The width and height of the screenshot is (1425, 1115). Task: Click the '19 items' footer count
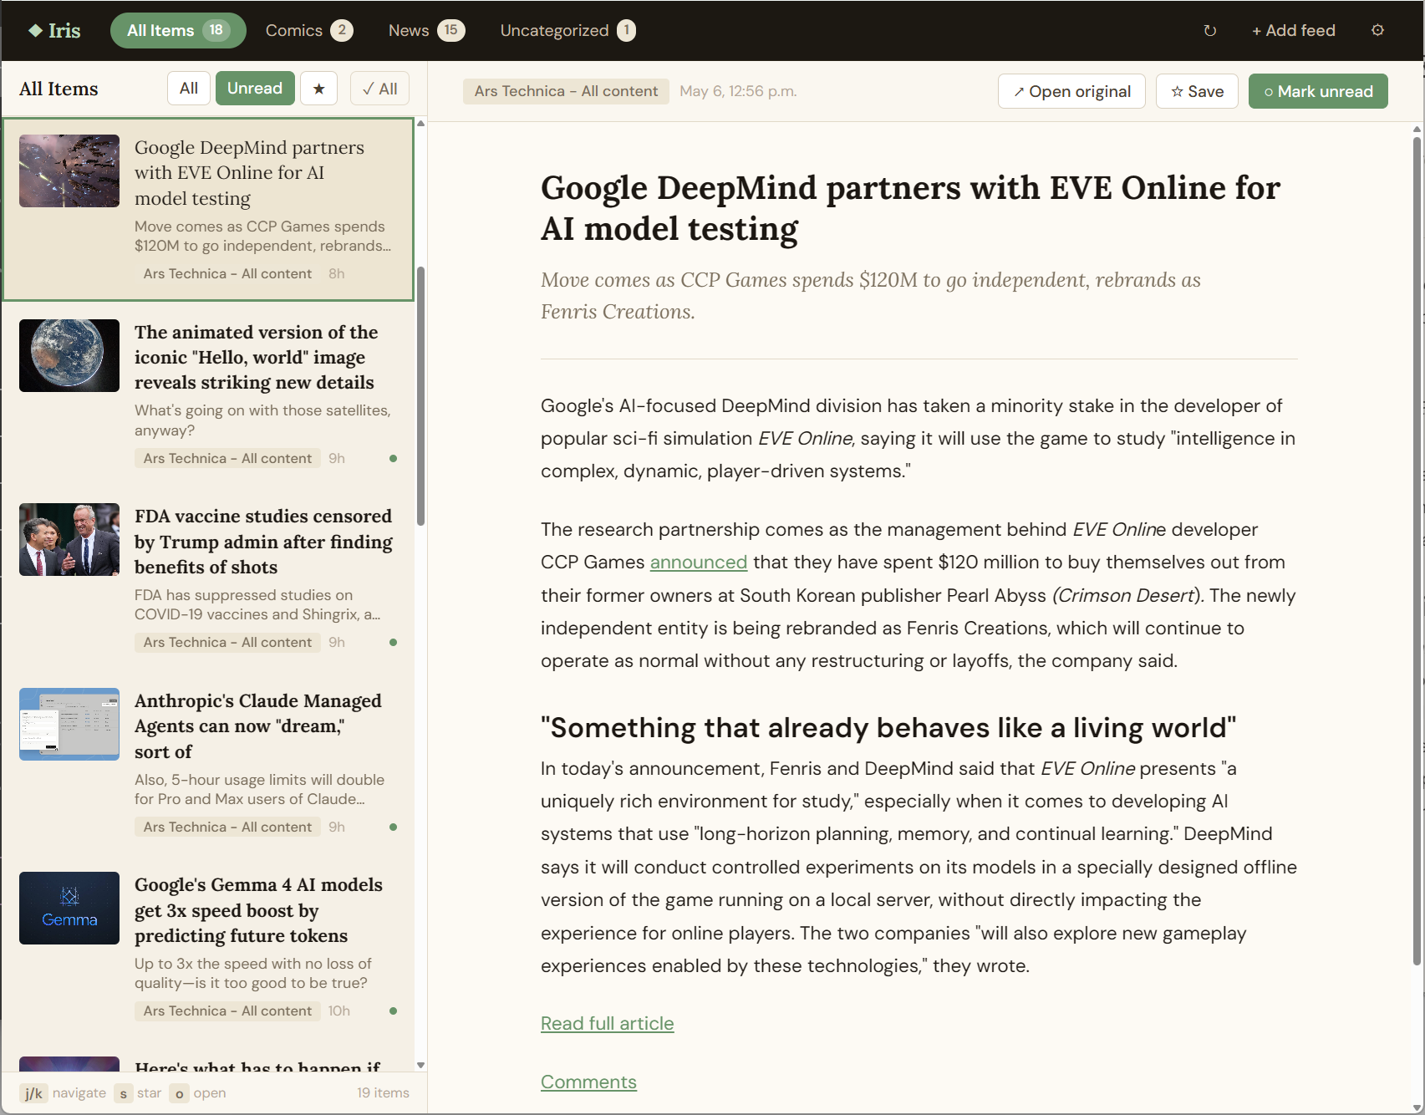pos(383,1092)
